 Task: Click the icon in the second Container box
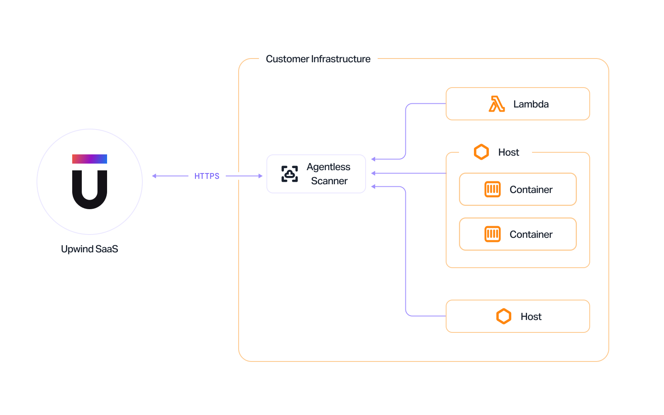493,234
